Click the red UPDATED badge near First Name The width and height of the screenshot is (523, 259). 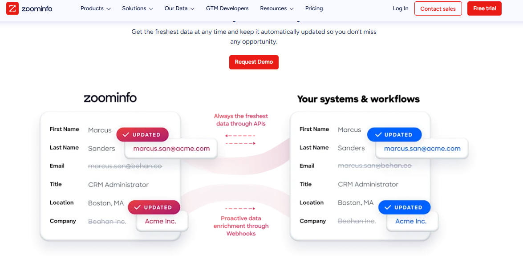(x=142, y=135)
